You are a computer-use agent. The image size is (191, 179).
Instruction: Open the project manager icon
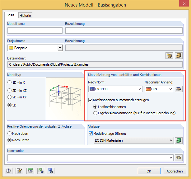[179, 56]
